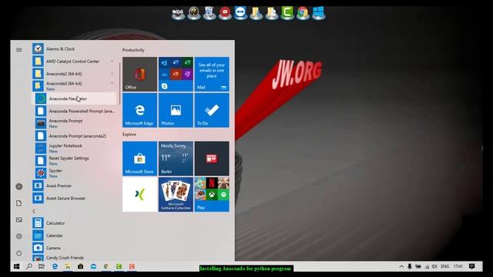Open Pictures from Start sidebar
Viewport: 493px width, 277px height.
tap(18, 220)
